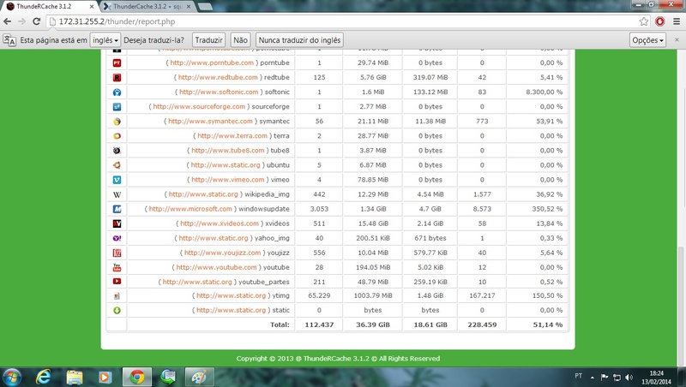
Task: Click the translate icon in the translation bar
Action: pyautogui.click(x=9, y=40)
